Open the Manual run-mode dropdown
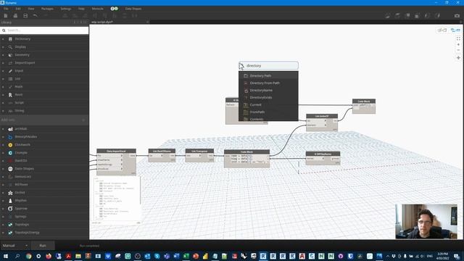The height and width of the screenshot is (261, 464). coord(14,245)
